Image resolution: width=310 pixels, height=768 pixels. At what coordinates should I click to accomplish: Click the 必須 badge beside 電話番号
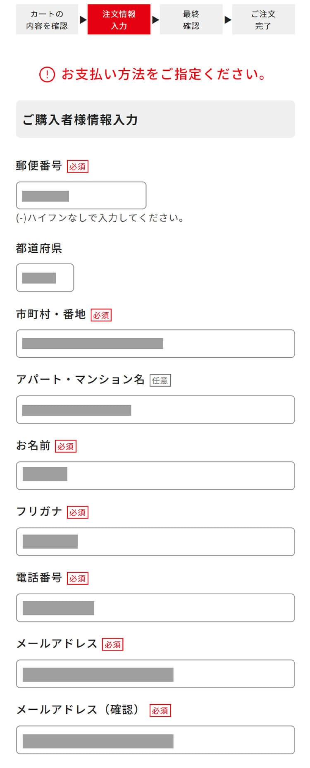pos(78,578)
